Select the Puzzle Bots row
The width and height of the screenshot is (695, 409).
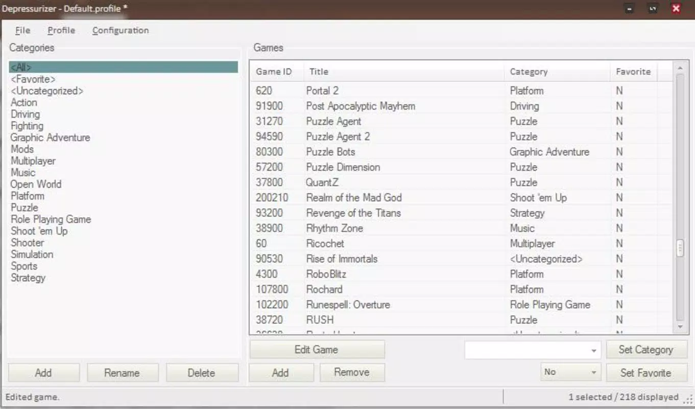click(x=462, y=152)
